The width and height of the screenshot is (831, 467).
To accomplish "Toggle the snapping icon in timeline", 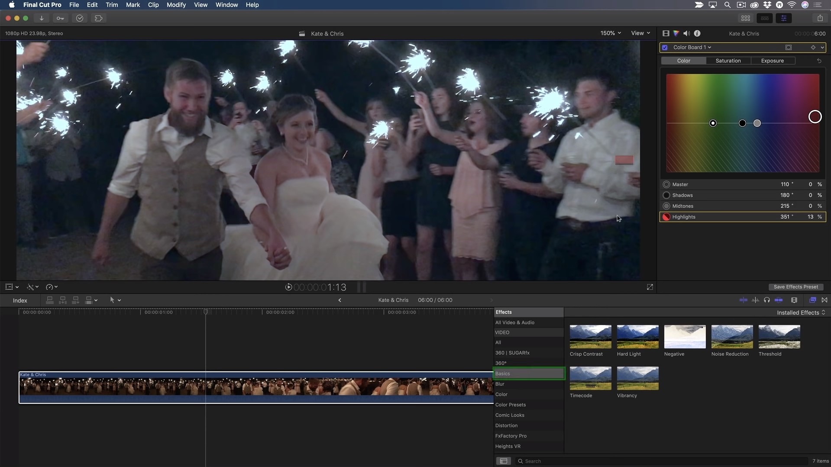I will coord(779,300).
